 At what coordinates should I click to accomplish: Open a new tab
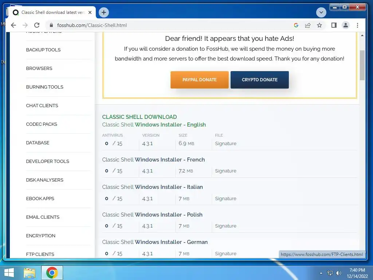pos(104,12)
